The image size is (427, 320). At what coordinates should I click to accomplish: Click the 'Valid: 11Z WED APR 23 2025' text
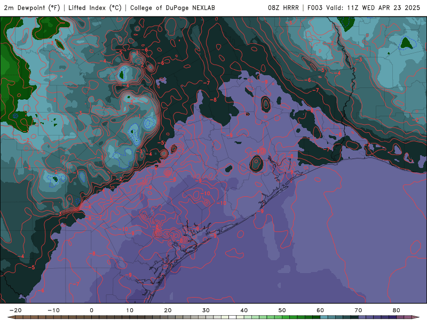tap(373, 7)
